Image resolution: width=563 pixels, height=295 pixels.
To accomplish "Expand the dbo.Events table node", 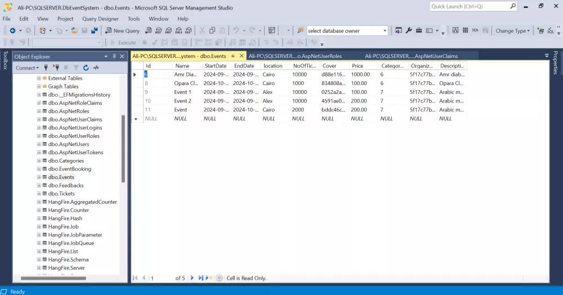I will (39, 177).
